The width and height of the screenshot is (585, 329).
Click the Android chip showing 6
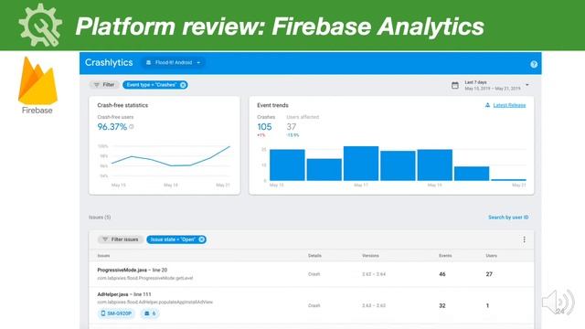point(150,313)
